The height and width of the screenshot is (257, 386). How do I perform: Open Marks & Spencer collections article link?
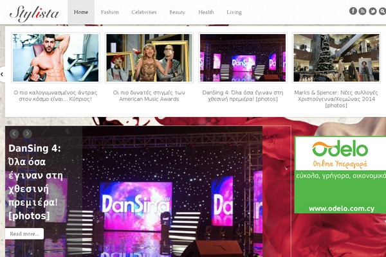(x=336, y=99)
